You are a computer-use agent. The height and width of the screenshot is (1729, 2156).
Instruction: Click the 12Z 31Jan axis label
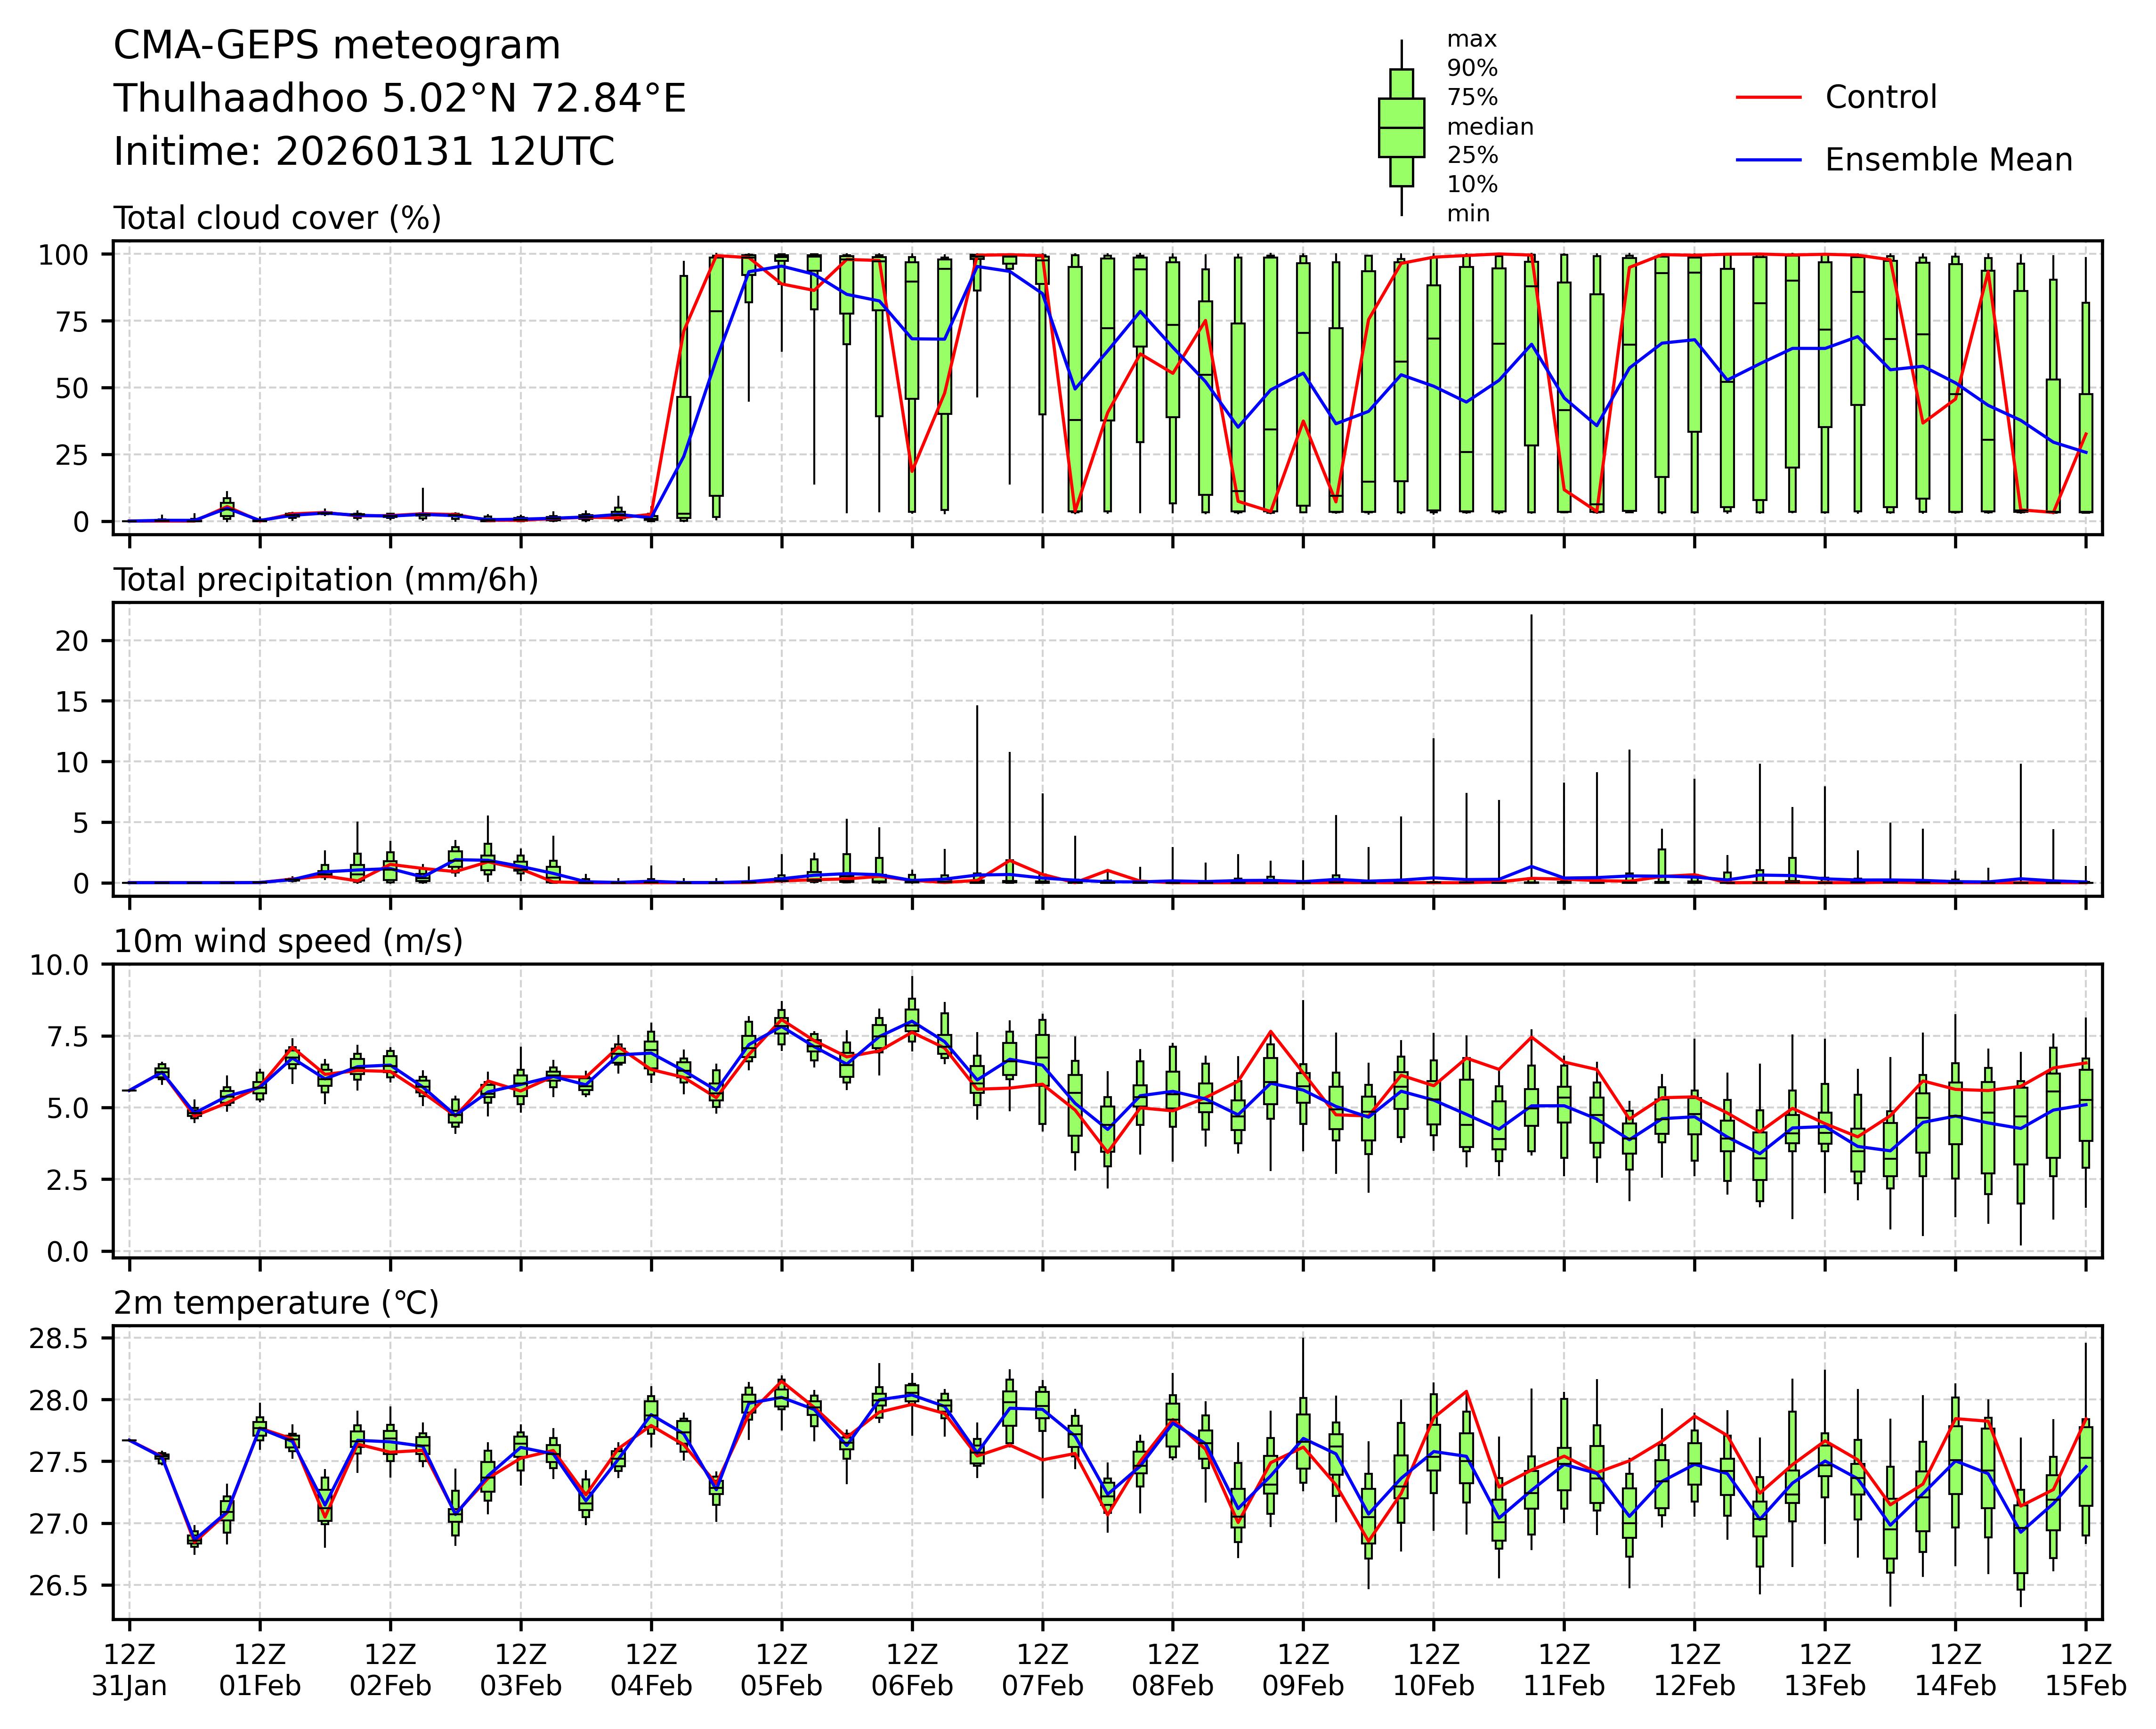click(x=129, y=1671)
